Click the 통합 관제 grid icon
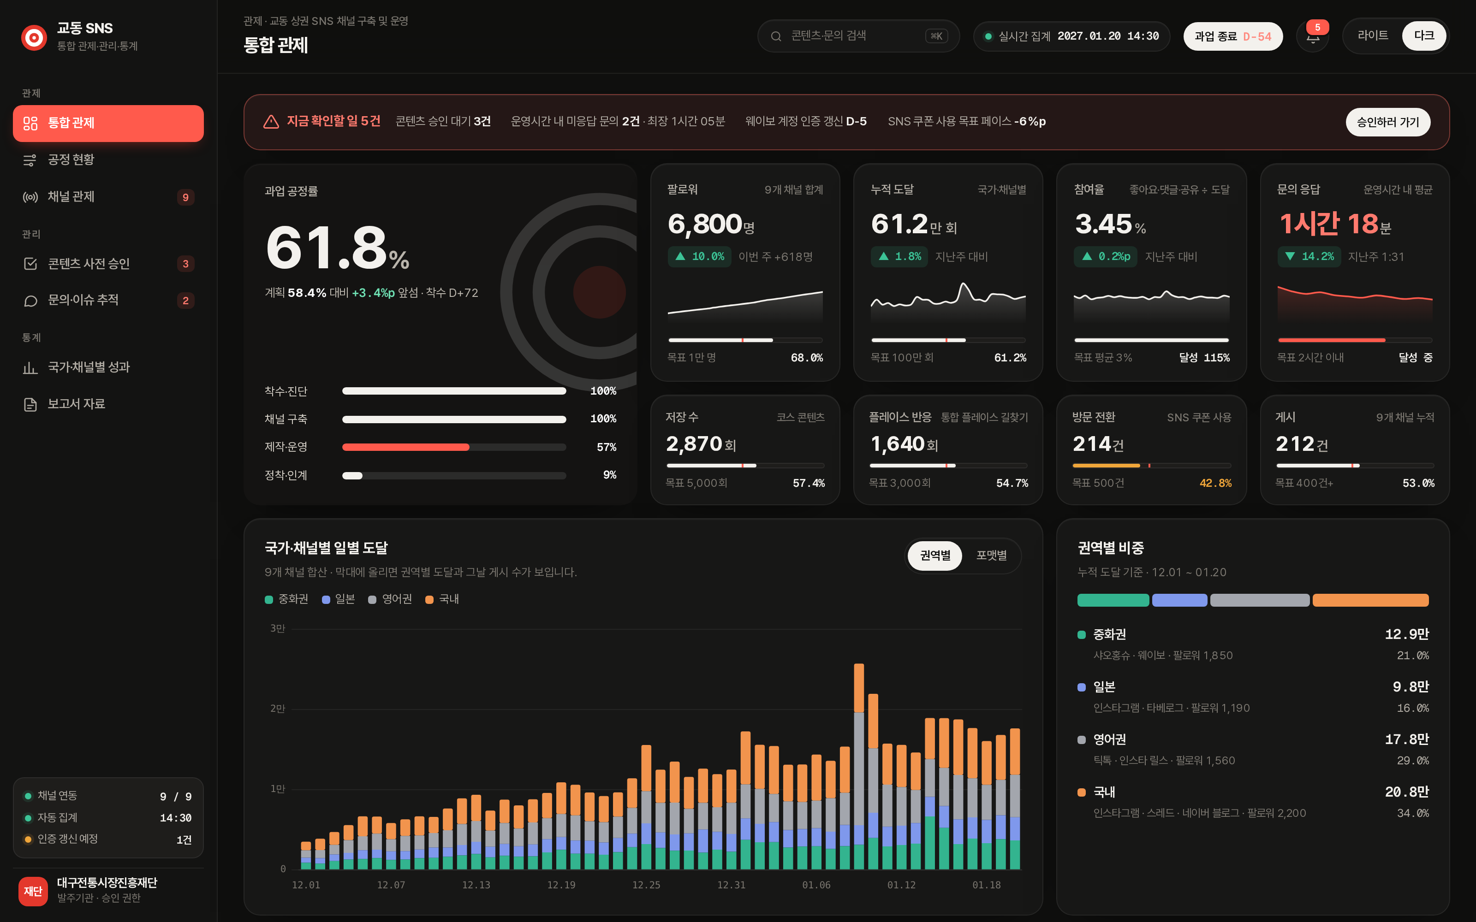The height and width of the screenshot is (922, 1476). click(30, 123)
